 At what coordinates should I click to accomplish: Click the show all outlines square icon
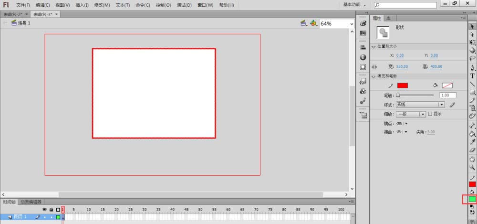pyautogui.click(x=58, y=210)
